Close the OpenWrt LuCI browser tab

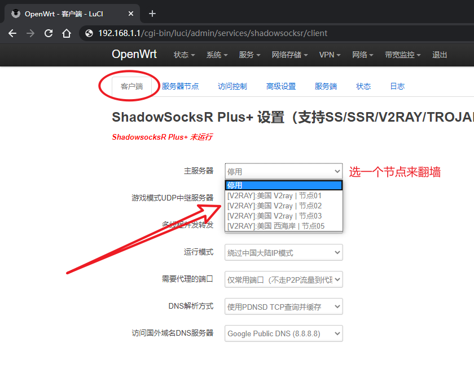pos(130,14)
